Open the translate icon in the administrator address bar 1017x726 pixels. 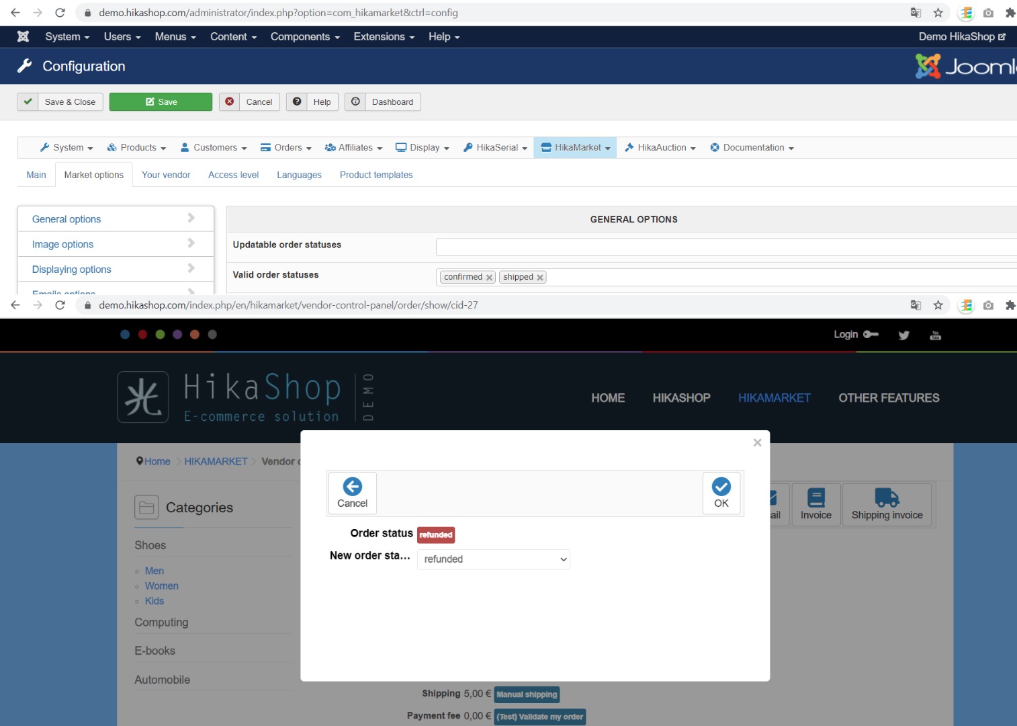point(916,13)
